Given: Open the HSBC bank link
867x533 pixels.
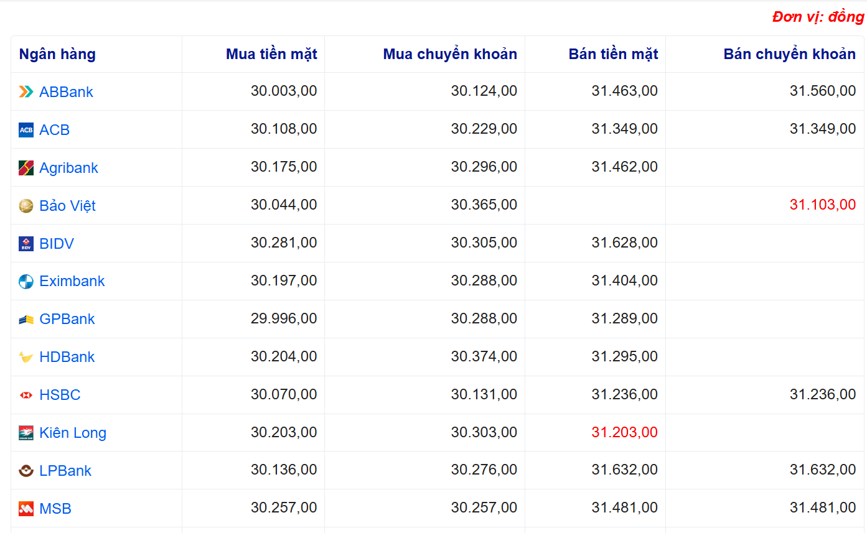Looking at the screenshot, I should point(60,395).
